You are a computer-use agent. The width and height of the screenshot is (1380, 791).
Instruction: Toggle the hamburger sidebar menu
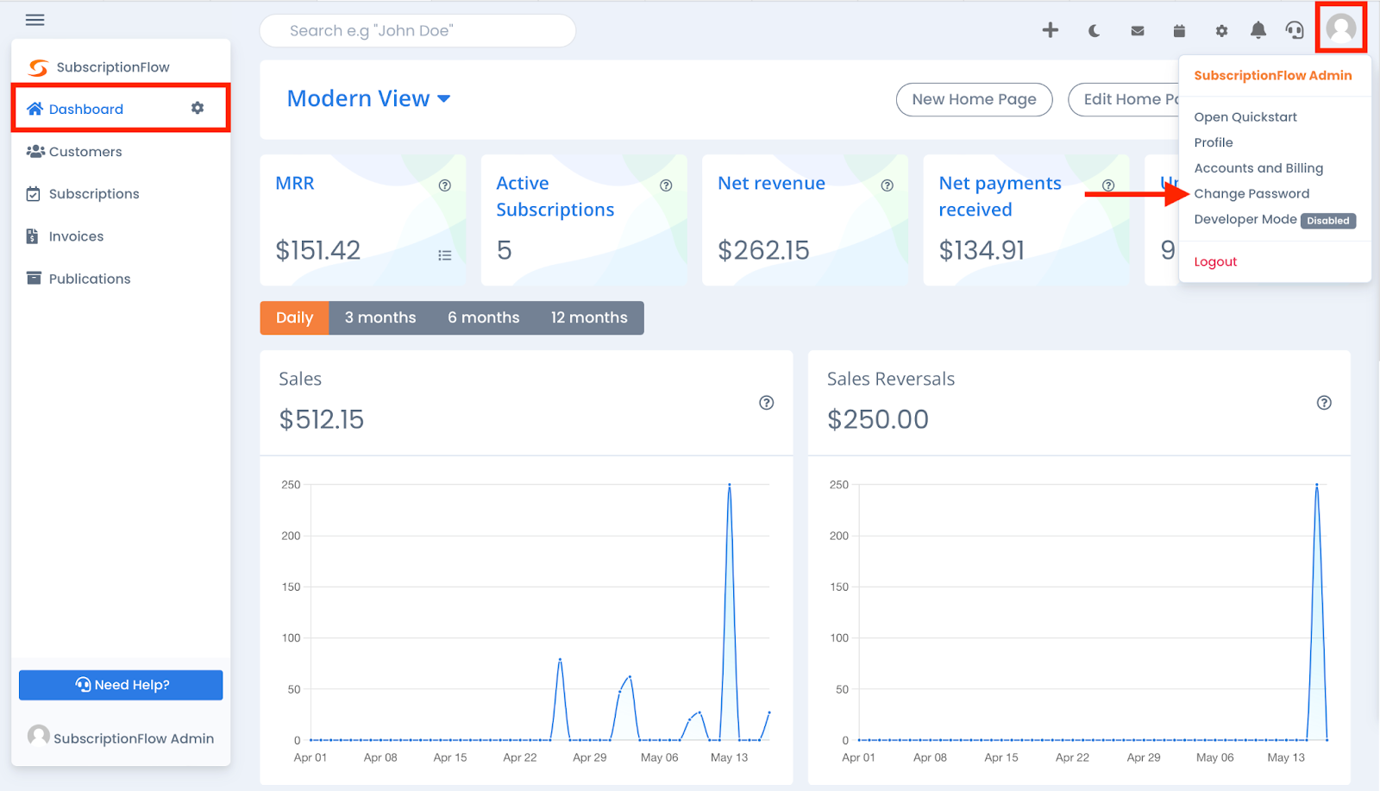click(34, 20)
